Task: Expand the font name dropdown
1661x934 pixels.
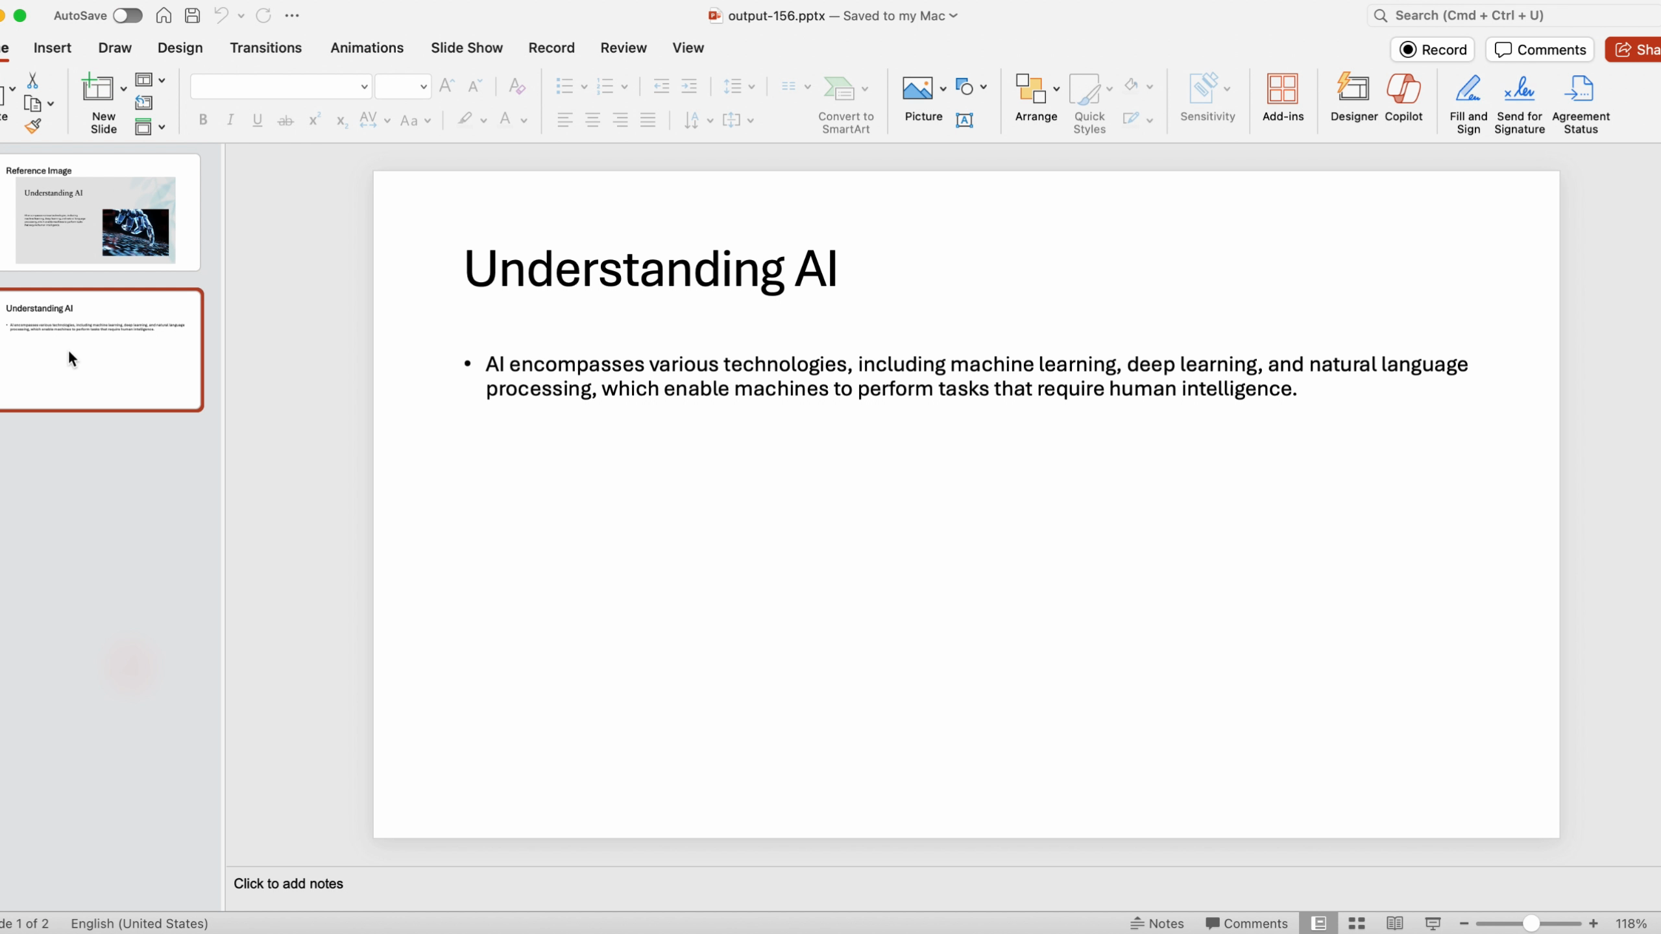Action: [x=364, y=87]
